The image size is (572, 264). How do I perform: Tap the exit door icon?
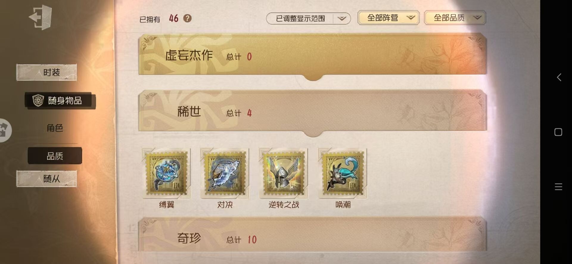point(41,17)
